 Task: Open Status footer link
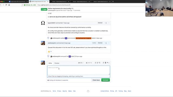(70, 91)
